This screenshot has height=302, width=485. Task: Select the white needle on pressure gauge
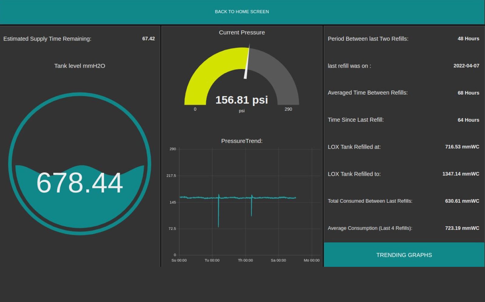pyautogui.click(x=247, y=63)
